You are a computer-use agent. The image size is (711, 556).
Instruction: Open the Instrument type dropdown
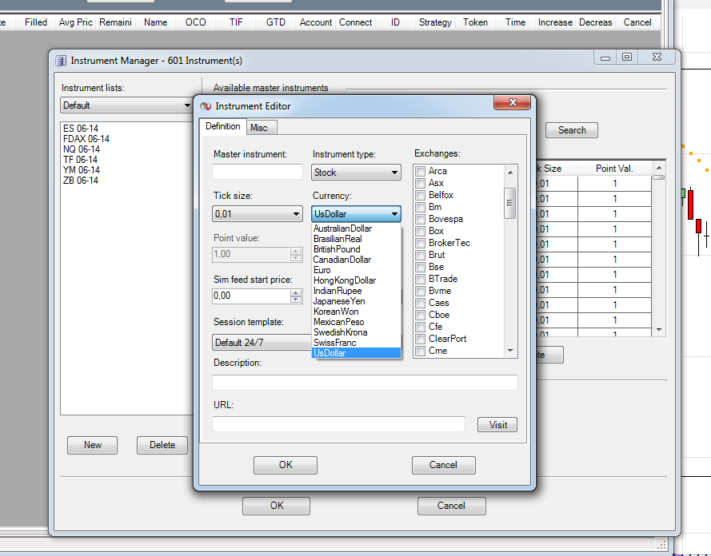tap(357, 173)
